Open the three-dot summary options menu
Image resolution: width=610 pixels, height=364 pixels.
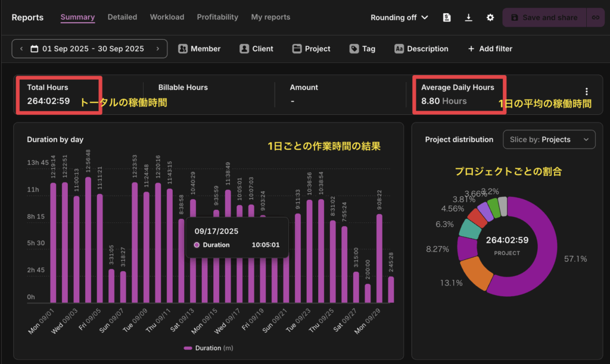(587, 92)
